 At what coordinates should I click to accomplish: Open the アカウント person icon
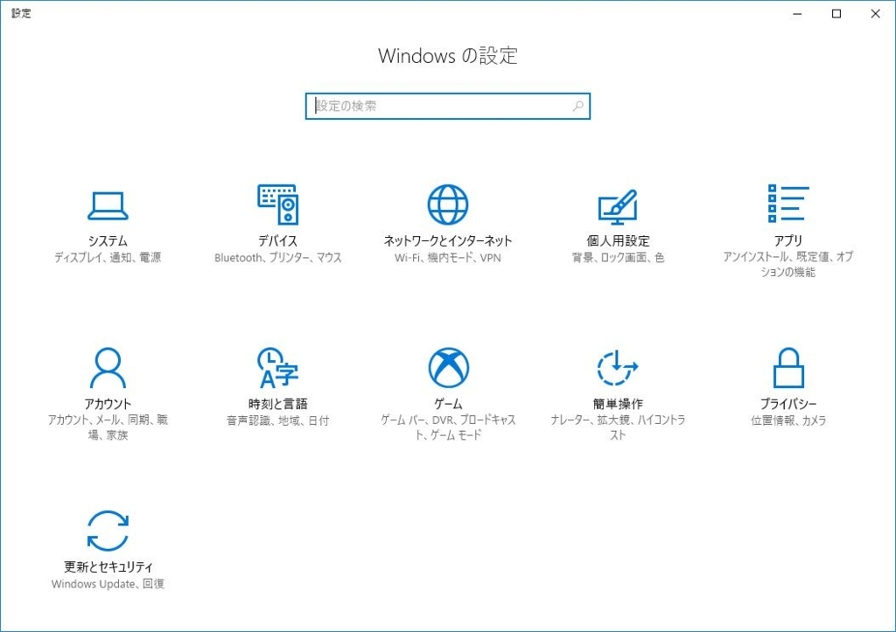108,368
